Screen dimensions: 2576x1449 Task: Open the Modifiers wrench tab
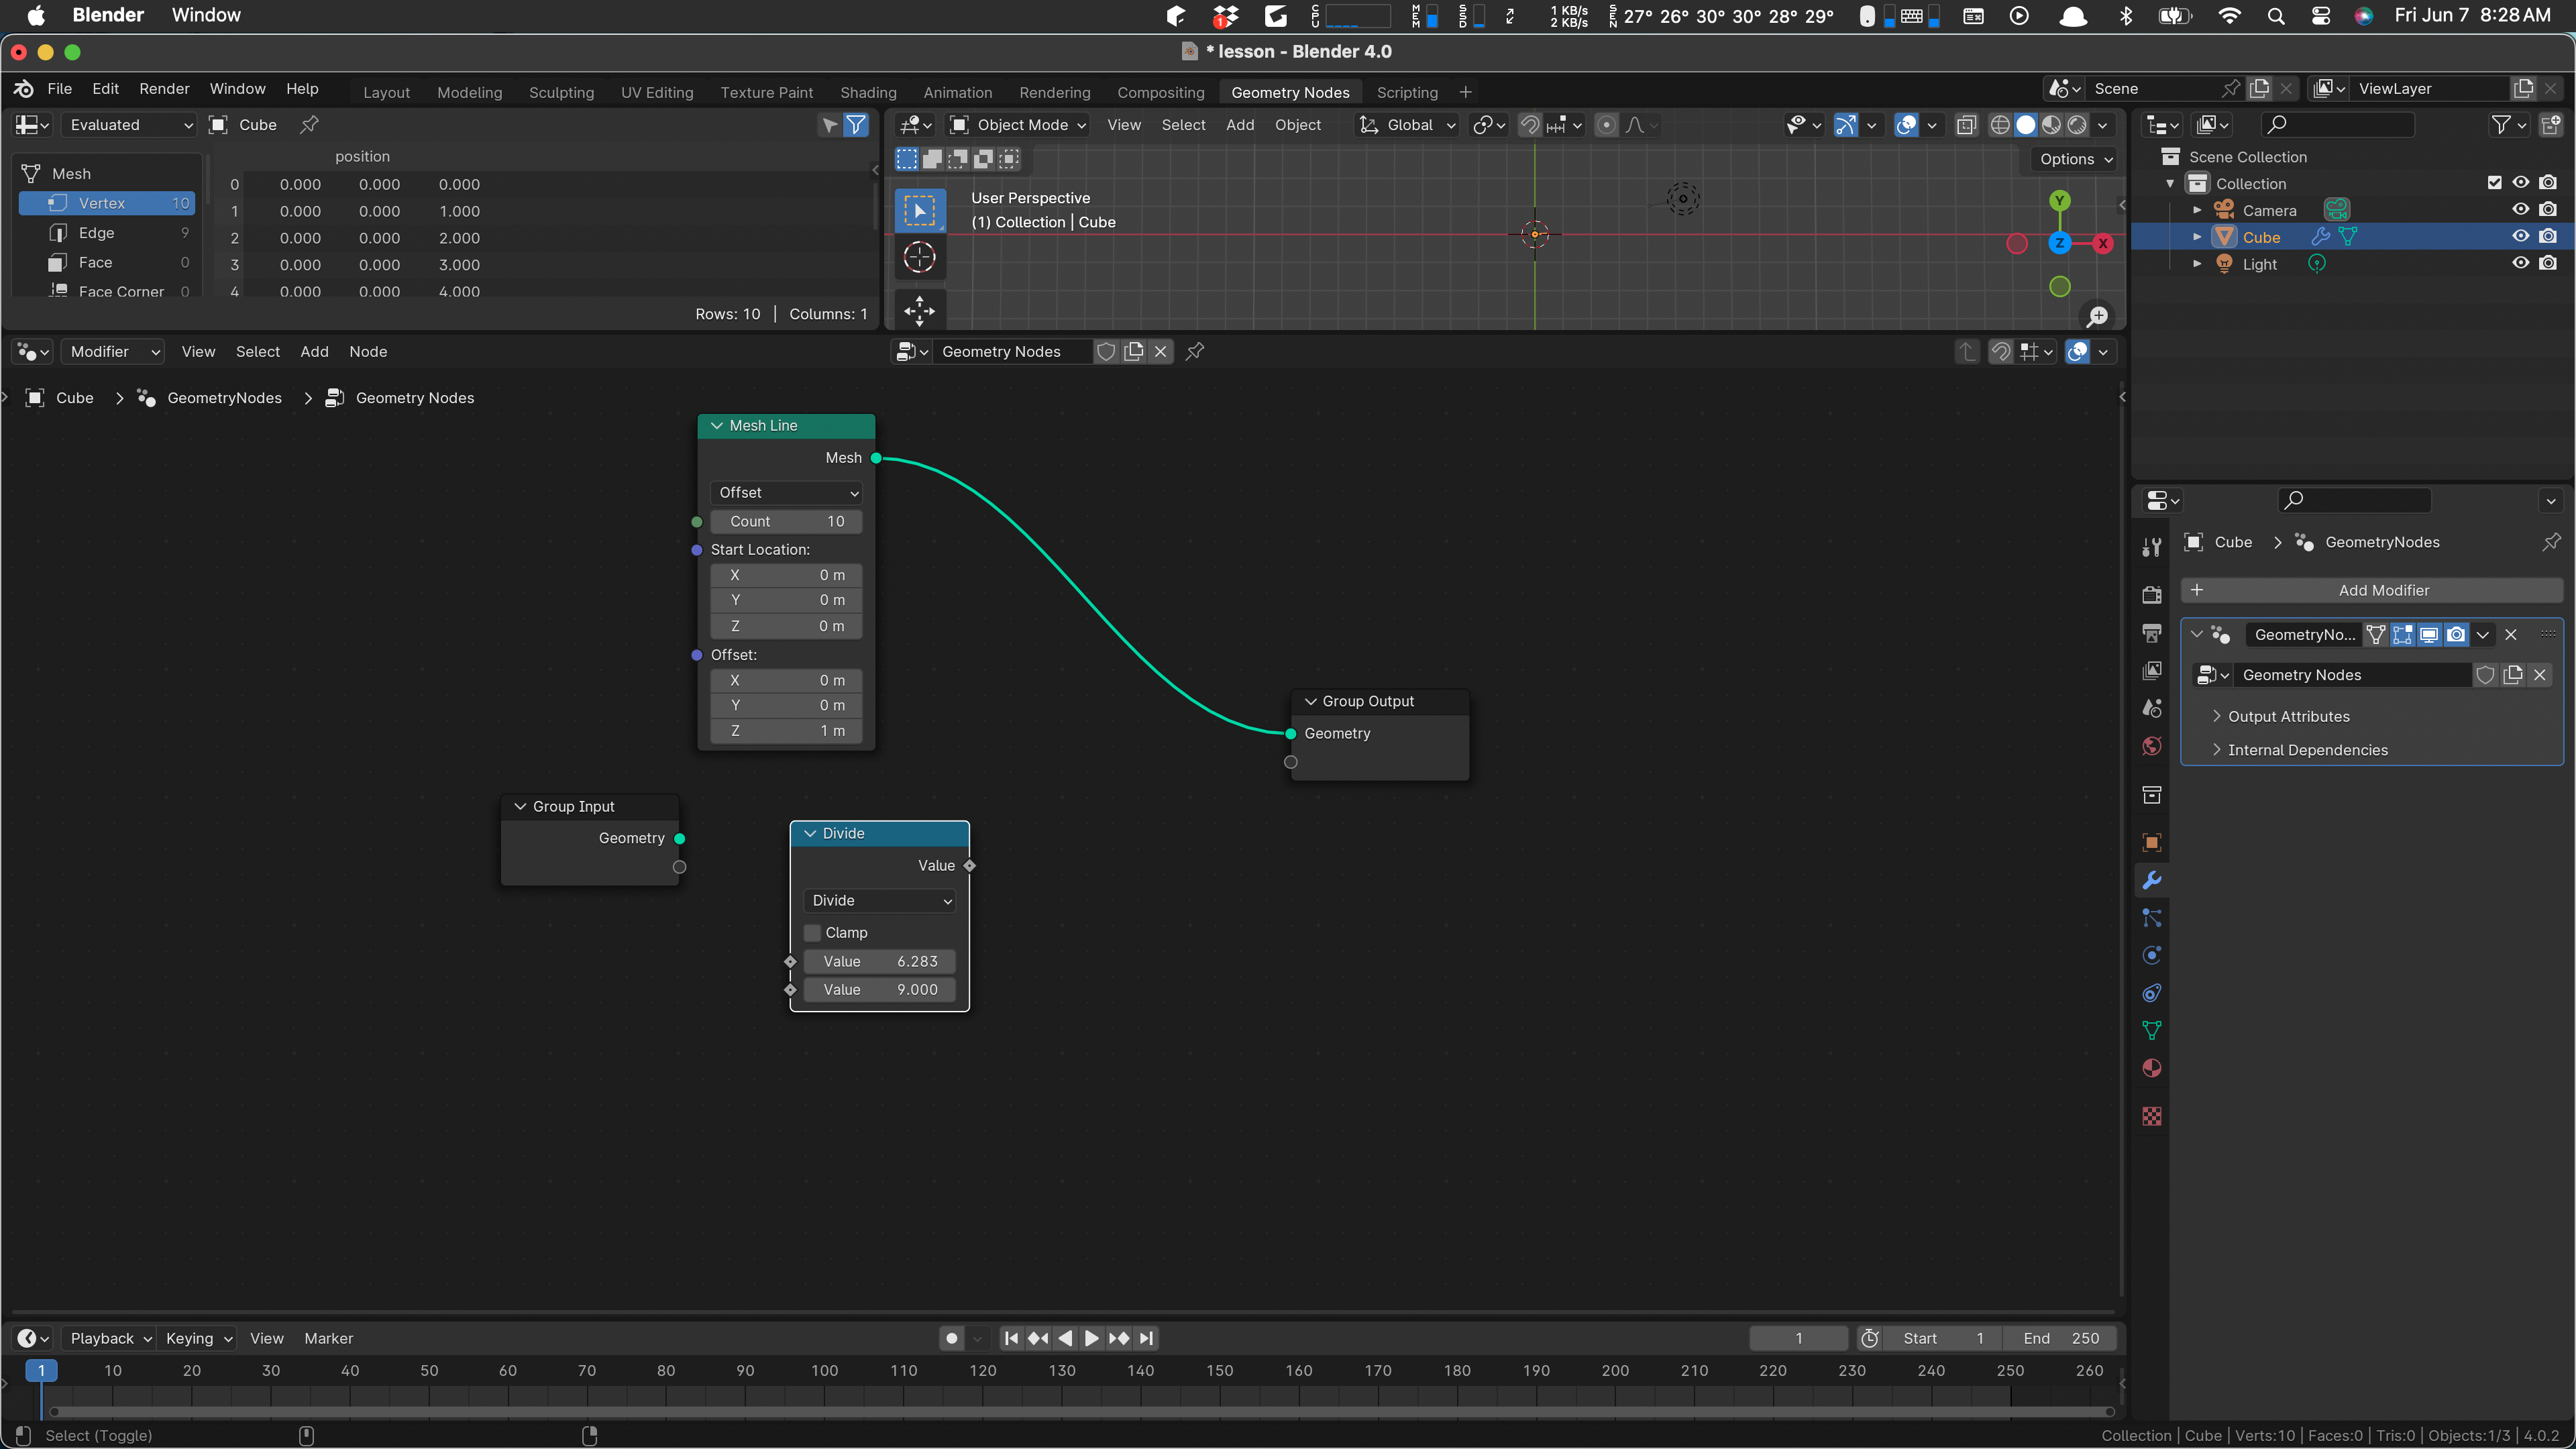[x=2152, y=880]
